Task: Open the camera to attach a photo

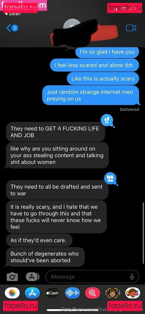Action: click(12, 277)
